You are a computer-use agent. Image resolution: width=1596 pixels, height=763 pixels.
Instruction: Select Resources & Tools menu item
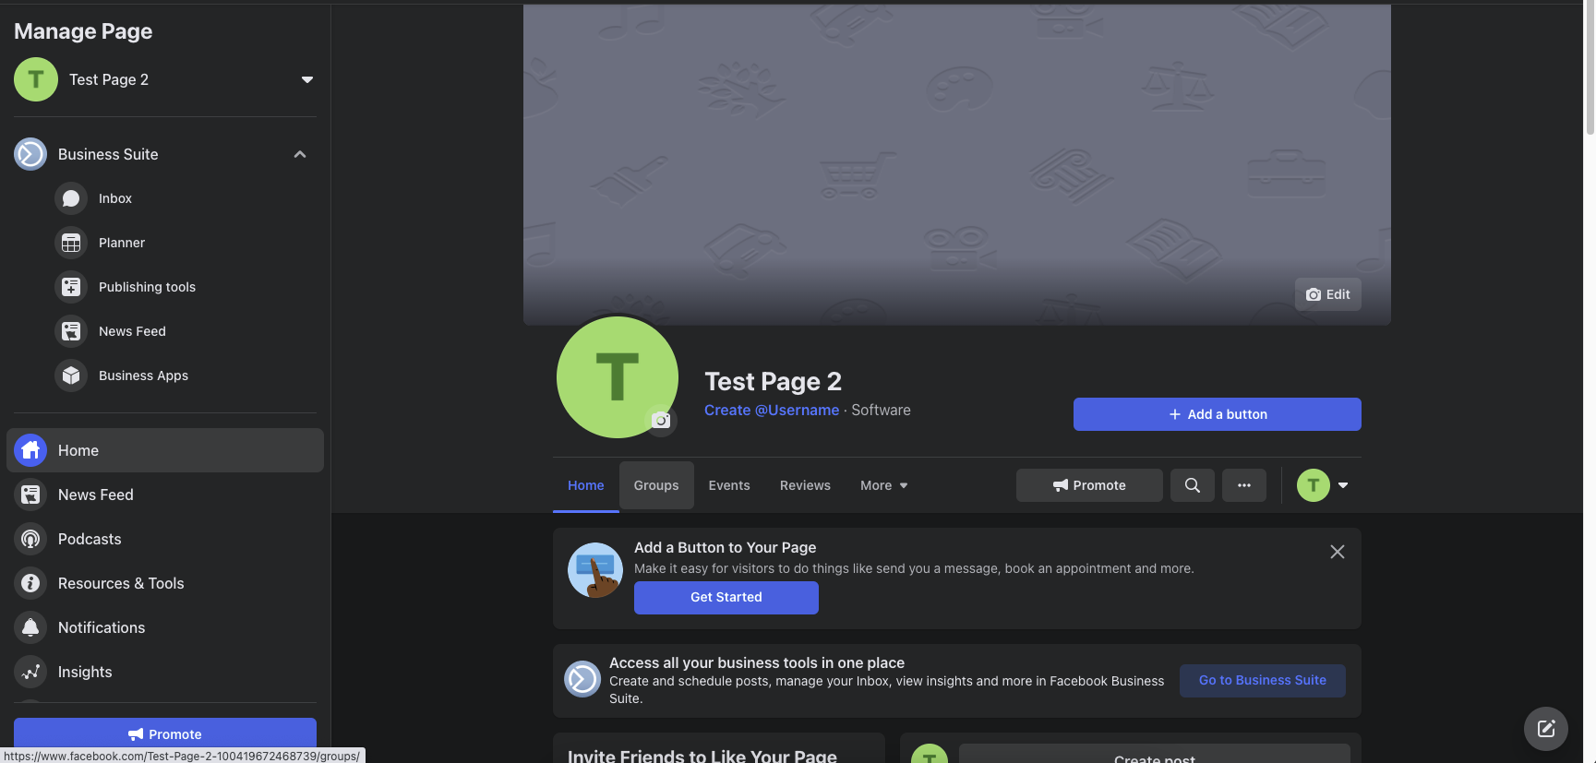tap(165, 583)
